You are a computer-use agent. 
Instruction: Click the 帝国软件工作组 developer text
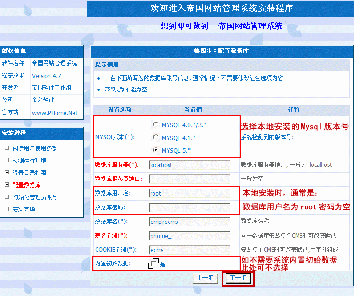[x=52, y=88]
